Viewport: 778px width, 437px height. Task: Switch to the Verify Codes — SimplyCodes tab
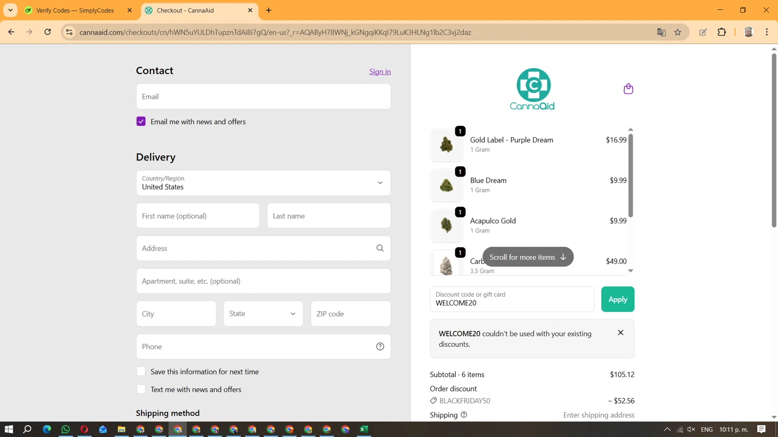pyautogui.click(x=75, y=10)
